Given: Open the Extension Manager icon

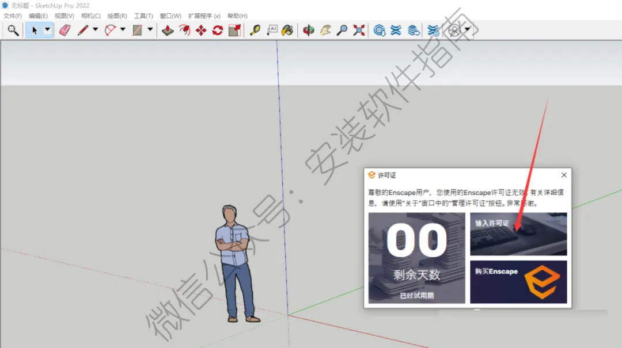Looking at the screenshot, I should pyautogui.click(x=433, y=30).
